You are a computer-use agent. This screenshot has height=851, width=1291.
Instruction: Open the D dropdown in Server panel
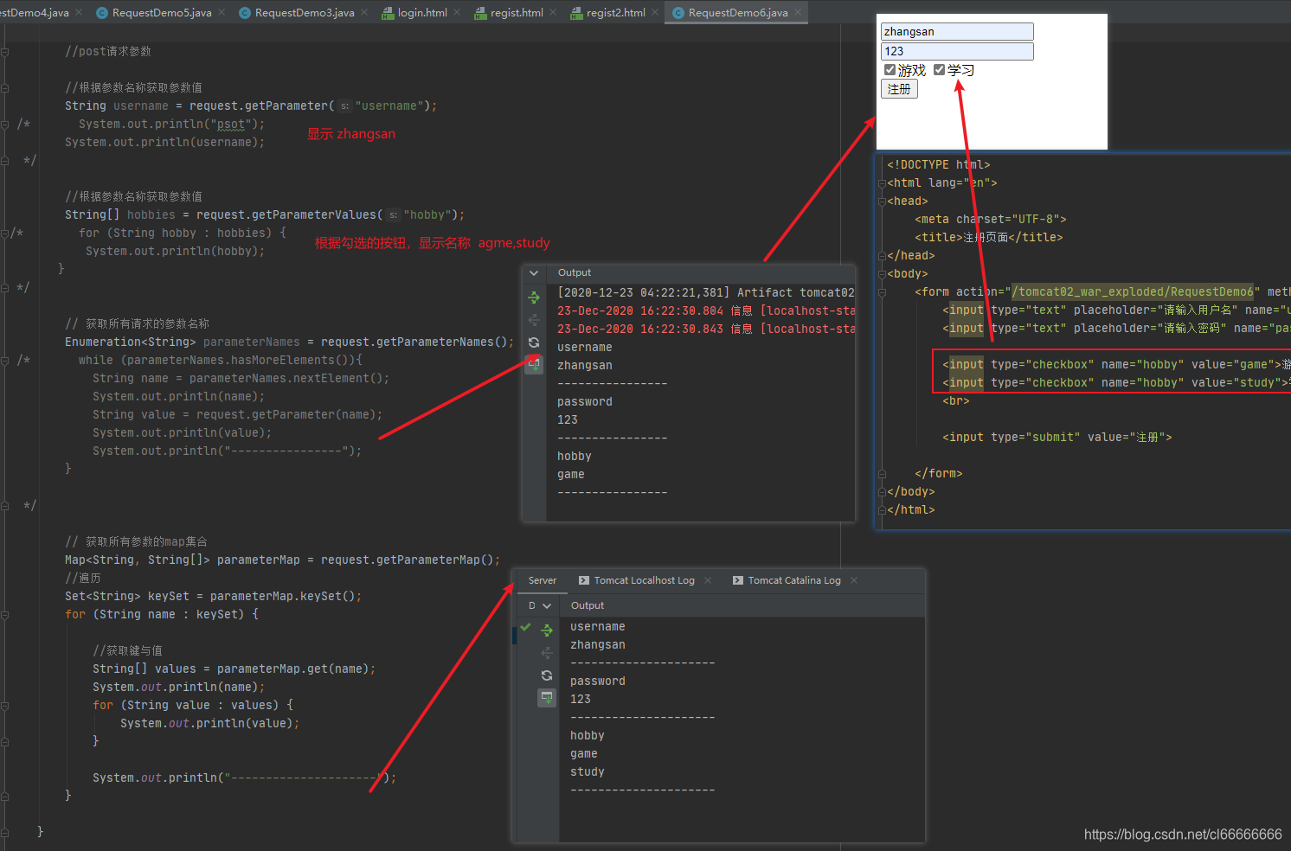coord(539,605)
